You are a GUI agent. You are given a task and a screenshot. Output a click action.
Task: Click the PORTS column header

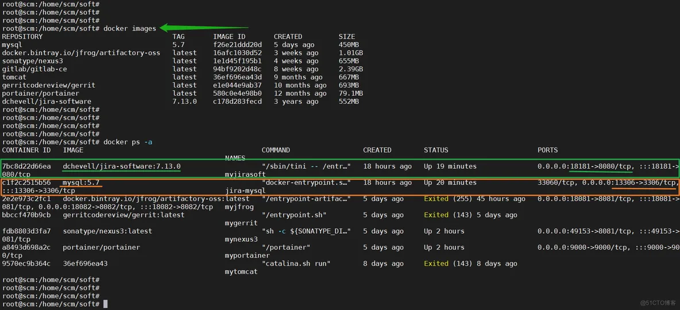point(547,150)
